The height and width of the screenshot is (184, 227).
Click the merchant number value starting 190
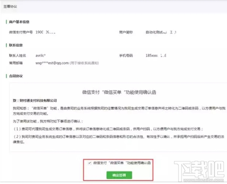pyautogui.click(x=45, y=32)
